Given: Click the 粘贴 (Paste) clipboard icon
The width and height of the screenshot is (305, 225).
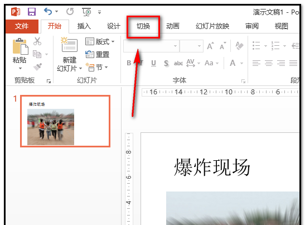Looking at the screenshot, I should click(x=20, y=46).
